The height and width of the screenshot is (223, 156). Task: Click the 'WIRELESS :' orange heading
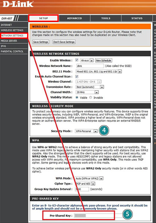point(41,27)
